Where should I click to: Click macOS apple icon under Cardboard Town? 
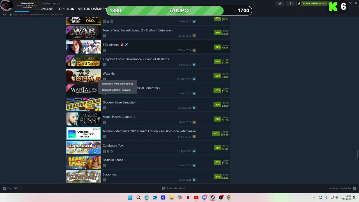[108, 151]
